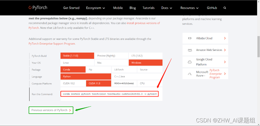Expand the Ecosystem dropdown menu
The image size is (260, 126).
coord(96,8)
